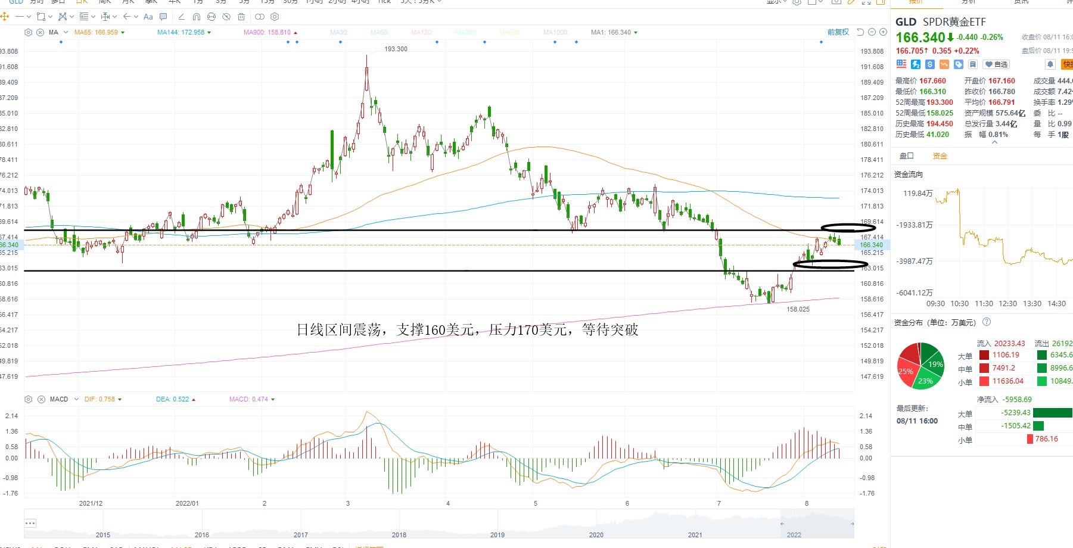Click the three-dots button on timeline navigator
Image resolution: width=1073 pixels, height=548 pixels.
[30, 523]
